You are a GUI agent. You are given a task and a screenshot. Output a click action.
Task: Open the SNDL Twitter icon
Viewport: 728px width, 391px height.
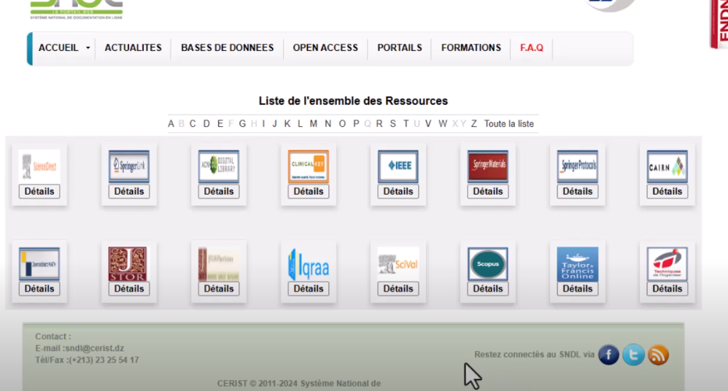(634, 355)
